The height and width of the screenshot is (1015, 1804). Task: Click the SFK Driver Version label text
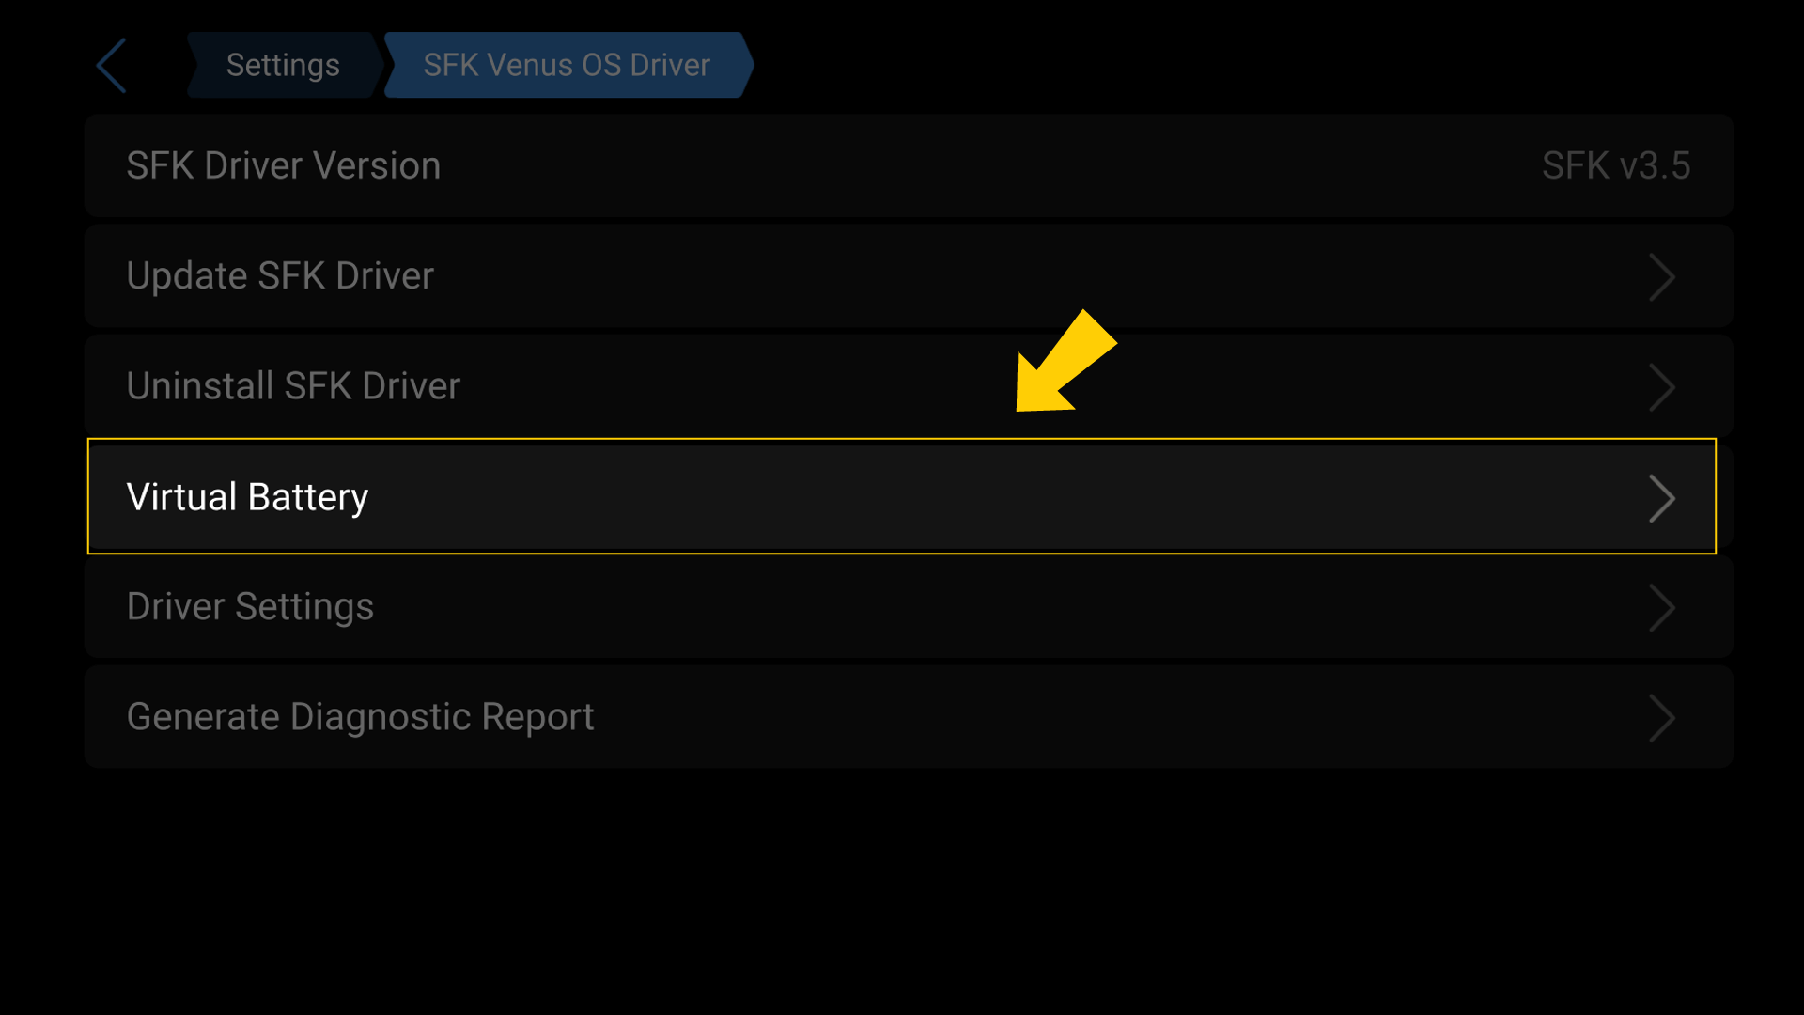tap(284, 165)
